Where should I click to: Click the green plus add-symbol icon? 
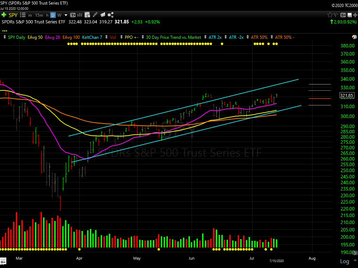(3, 15)
